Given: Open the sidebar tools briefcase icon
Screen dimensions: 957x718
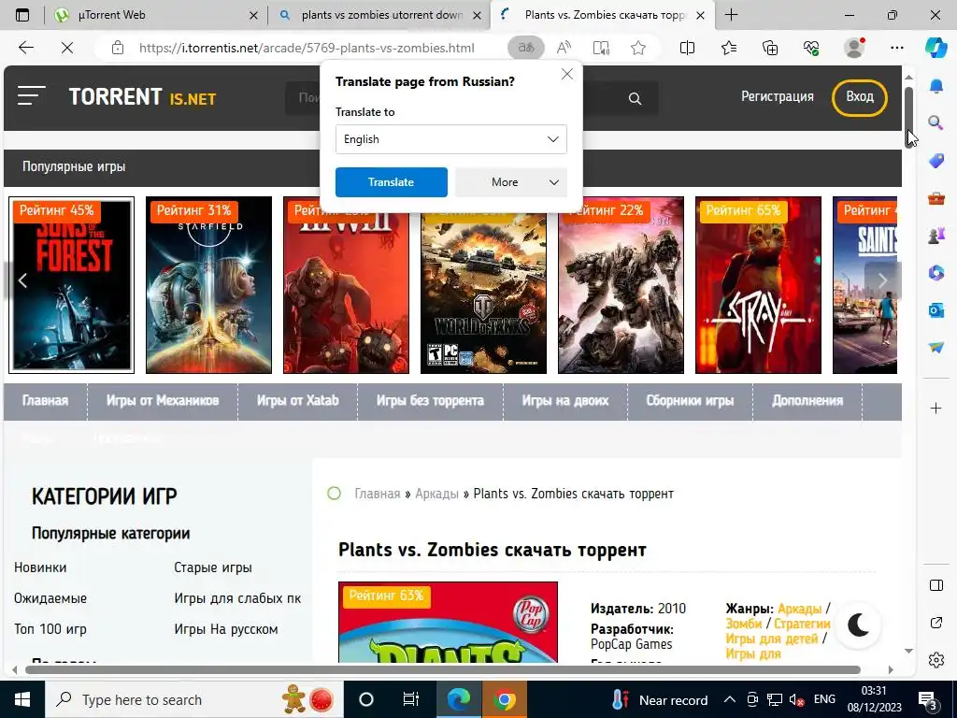Looking at the screenshot, I should tap(936, 198).
